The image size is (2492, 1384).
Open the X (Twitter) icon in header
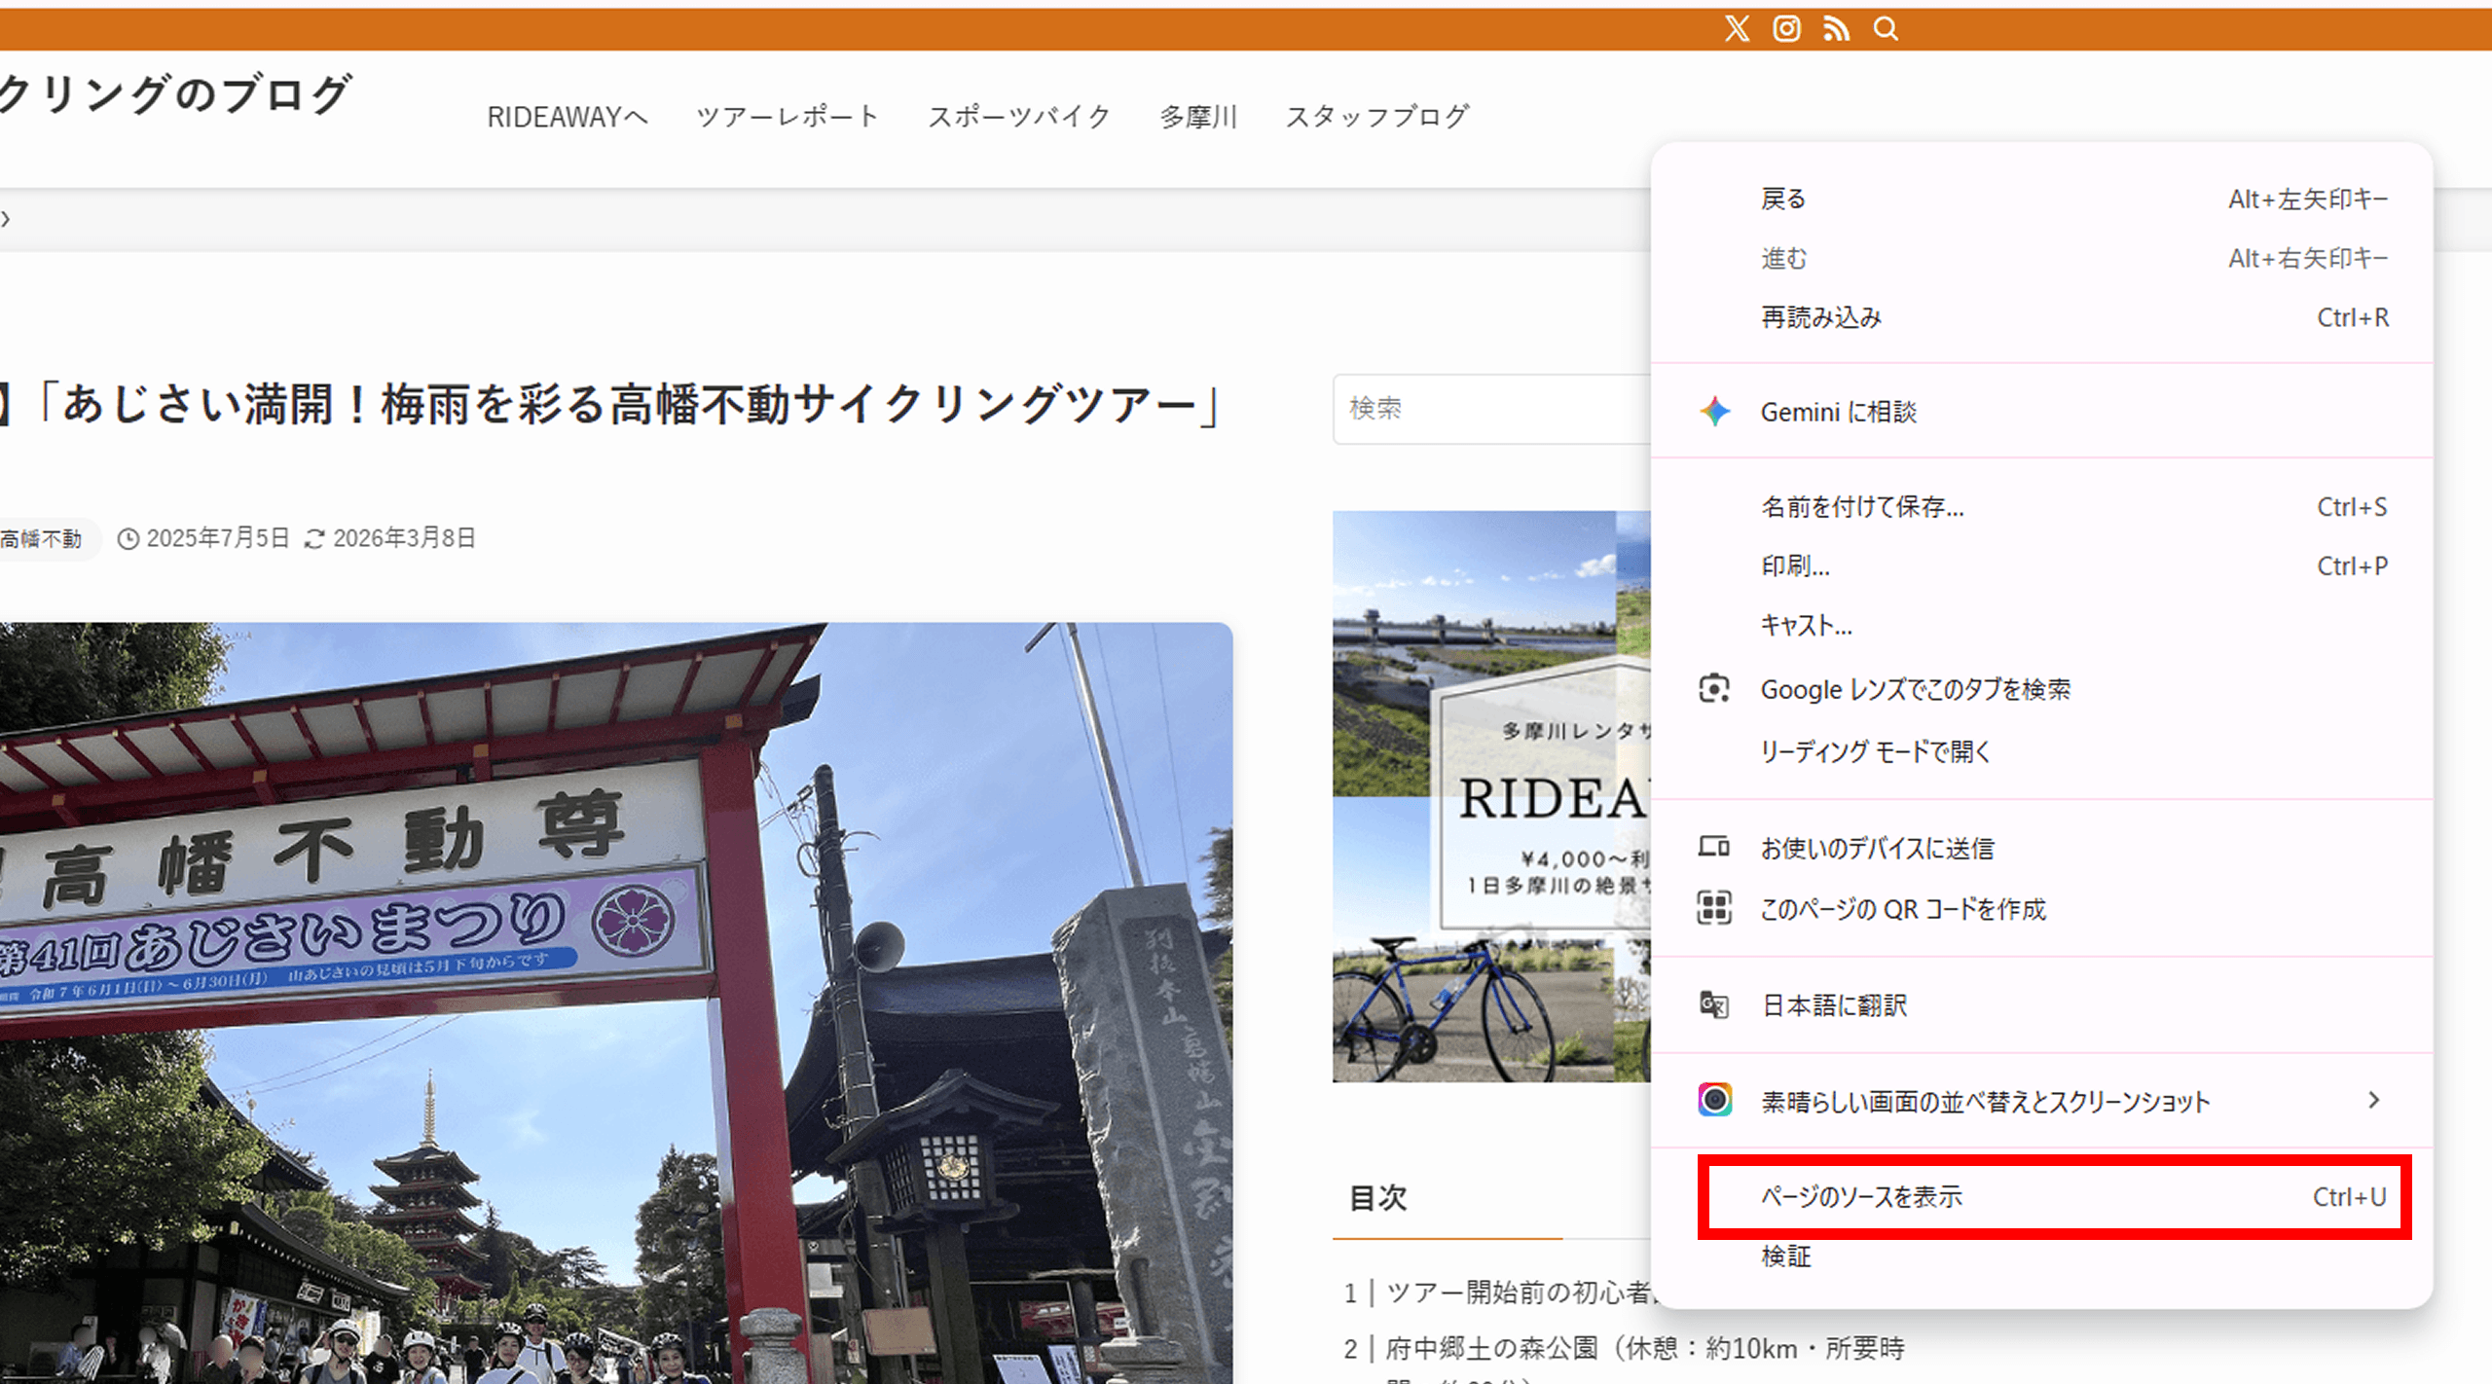tap(1737, 28)
